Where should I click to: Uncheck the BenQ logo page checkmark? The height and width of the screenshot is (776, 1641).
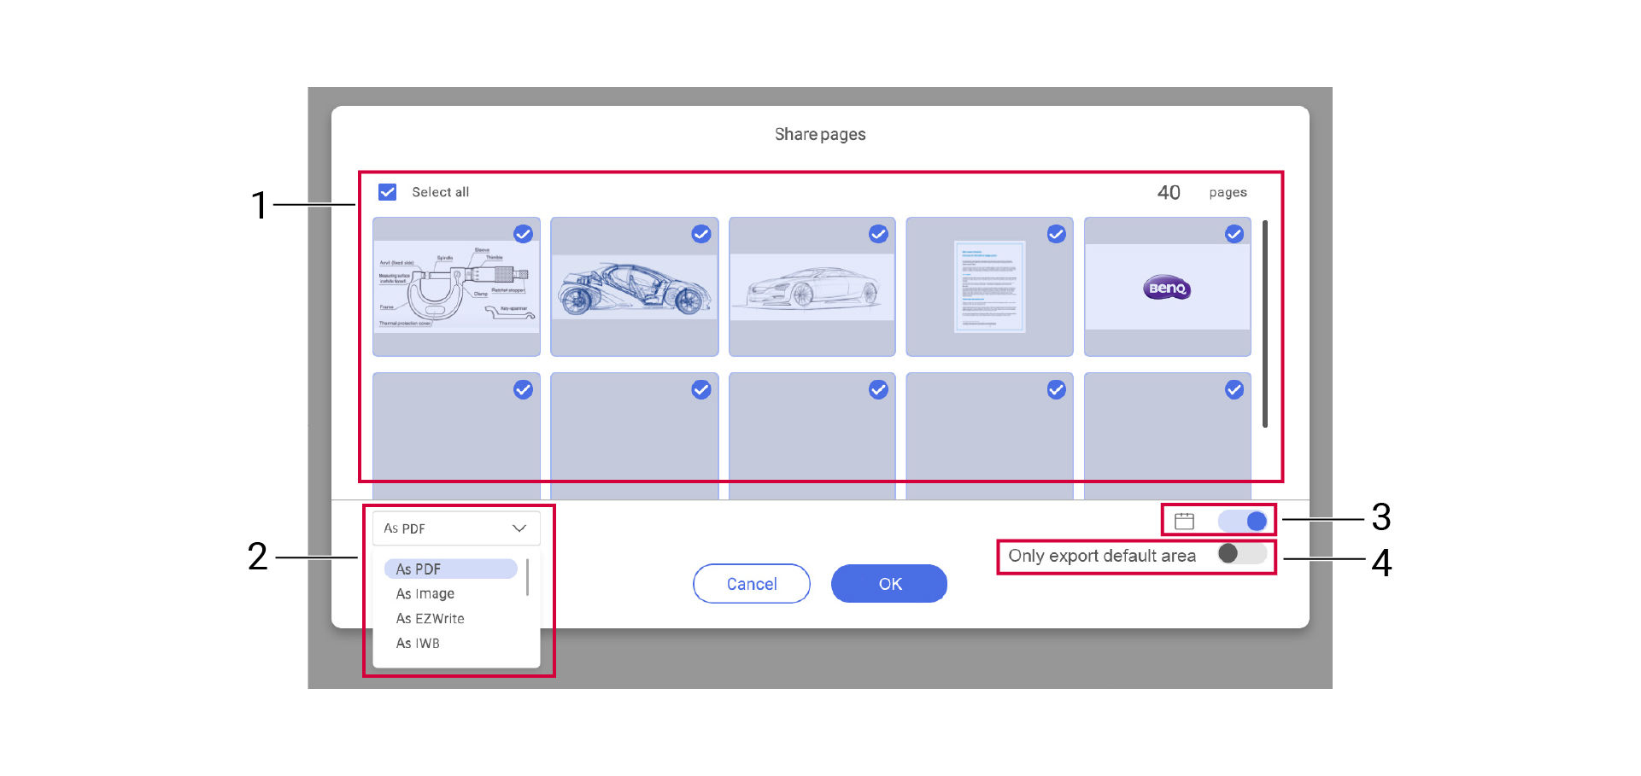point(1234,234)
